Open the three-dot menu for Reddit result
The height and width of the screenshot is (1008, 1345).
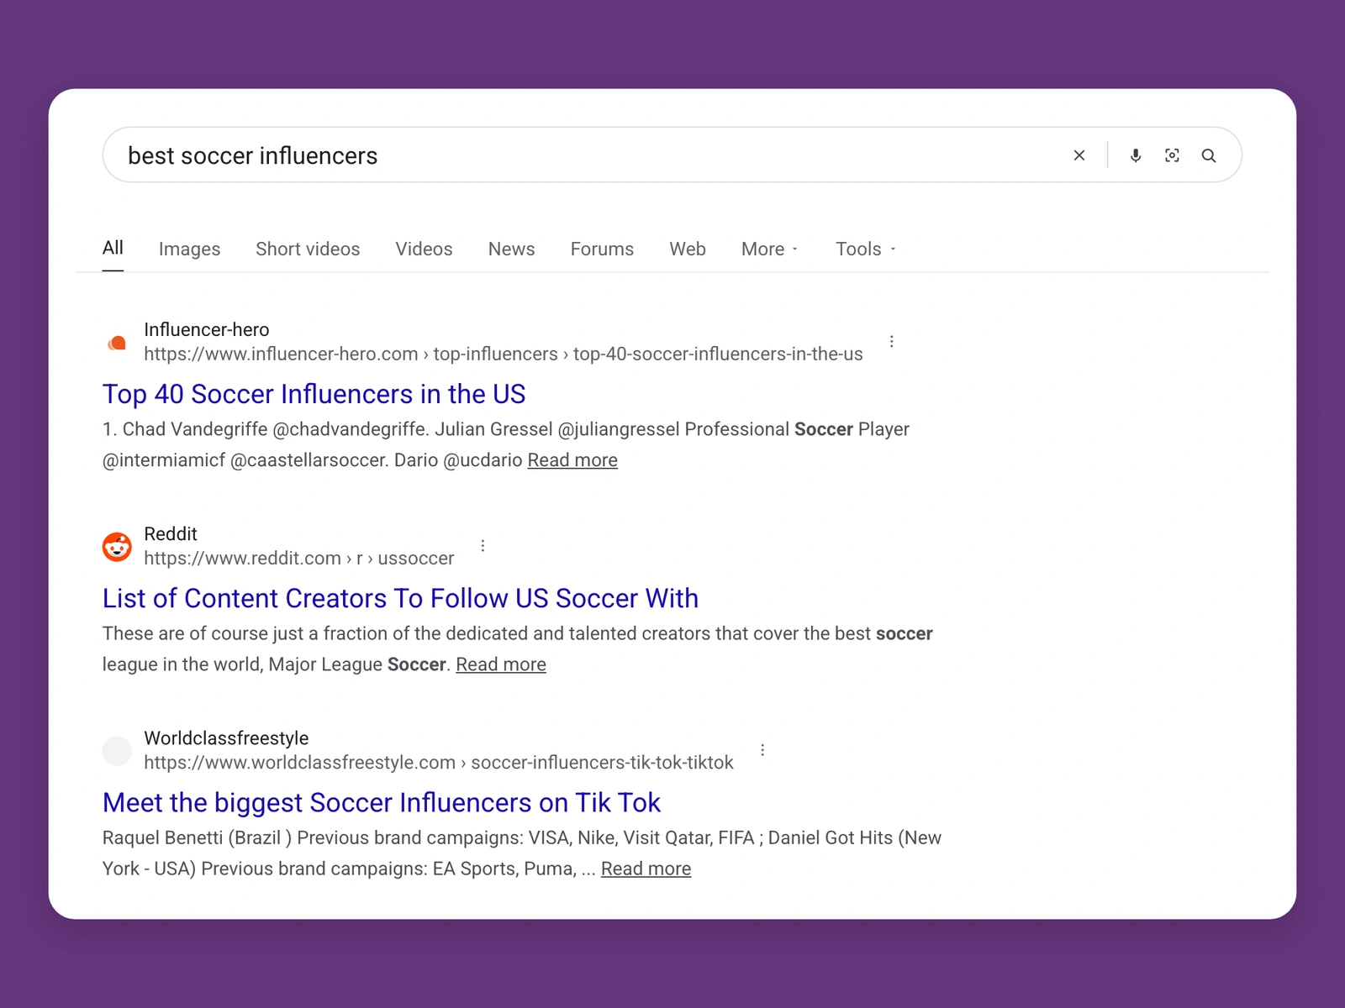coord(483,546)
